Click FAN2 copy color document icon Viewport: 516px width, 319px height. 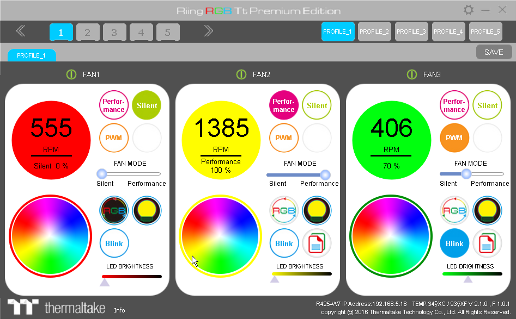[x=317, y=243]
